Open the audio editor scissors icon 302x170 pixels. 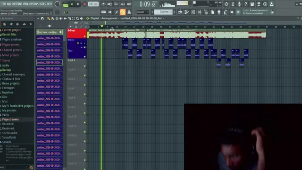233,4
